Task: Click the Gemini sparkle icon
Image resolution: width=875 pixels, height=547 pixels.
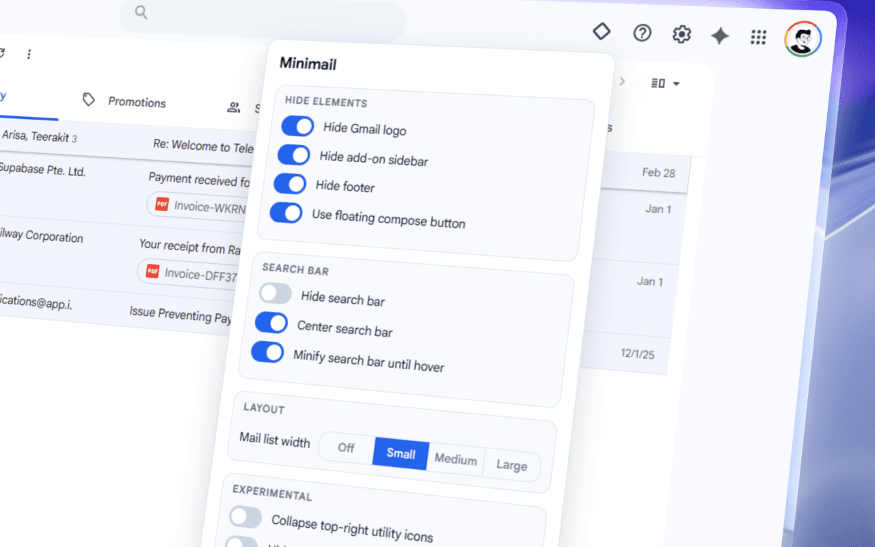Action: point(719,36)
